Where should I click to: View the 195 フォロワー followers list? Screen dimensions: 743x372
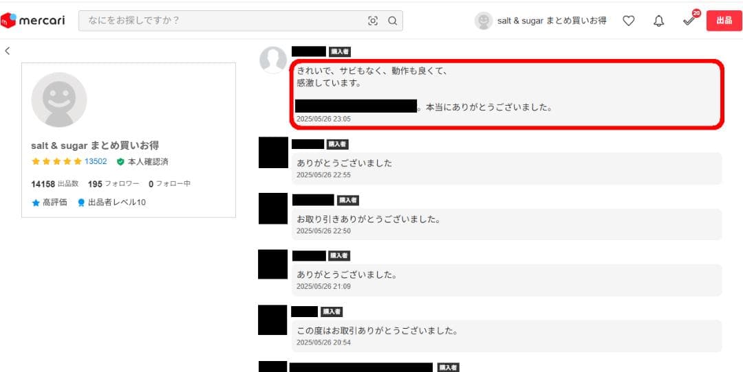point(114,184)
